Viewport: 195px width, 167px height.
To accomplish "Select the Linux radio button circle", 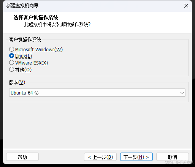I will coord(11,56).
